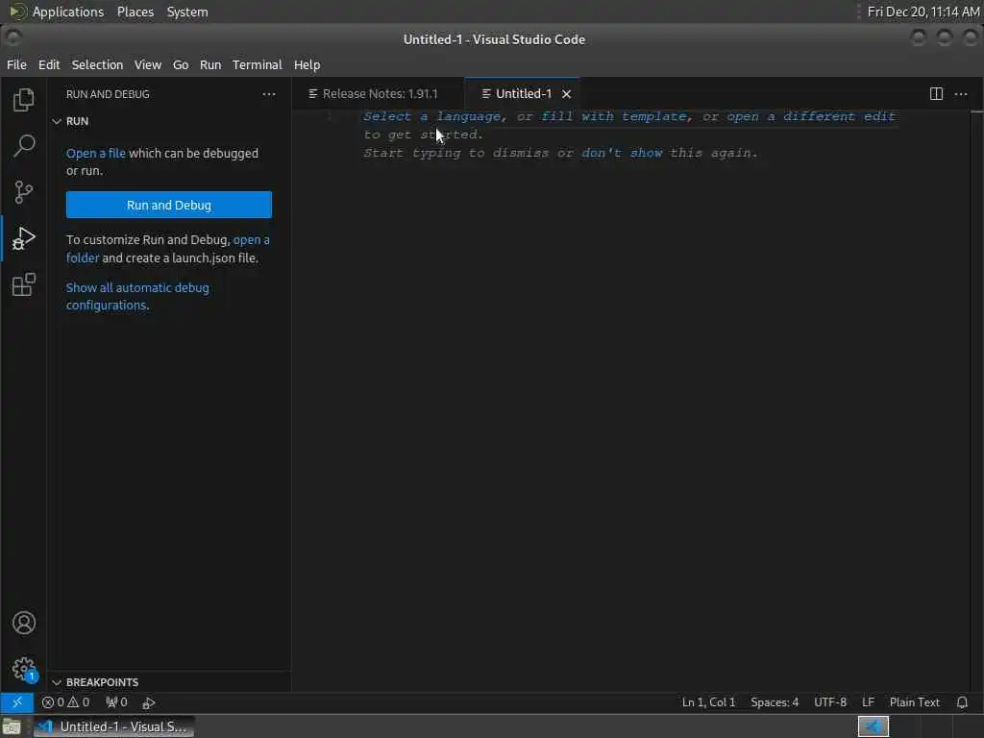Image resolution: width=984 pixels, height=738 pixels.
Task: Change end of line via 'LF'
Action: pyautogui.click(x=868, y=702)
